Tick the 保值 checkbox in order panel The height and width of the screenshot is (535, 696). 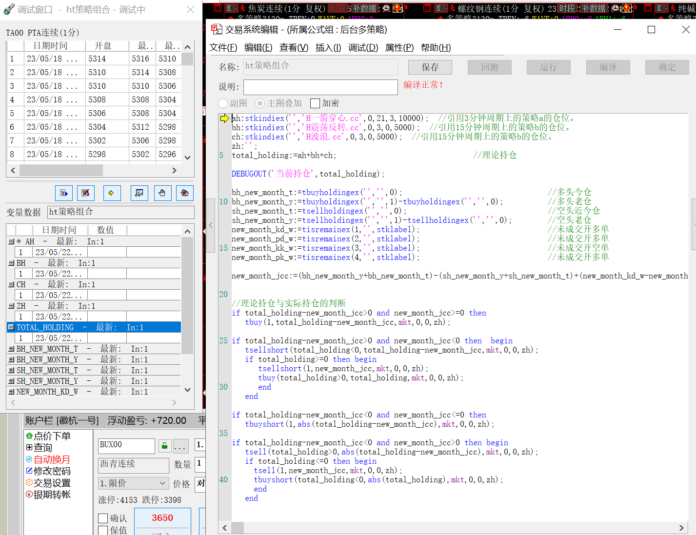click(103, 530)
